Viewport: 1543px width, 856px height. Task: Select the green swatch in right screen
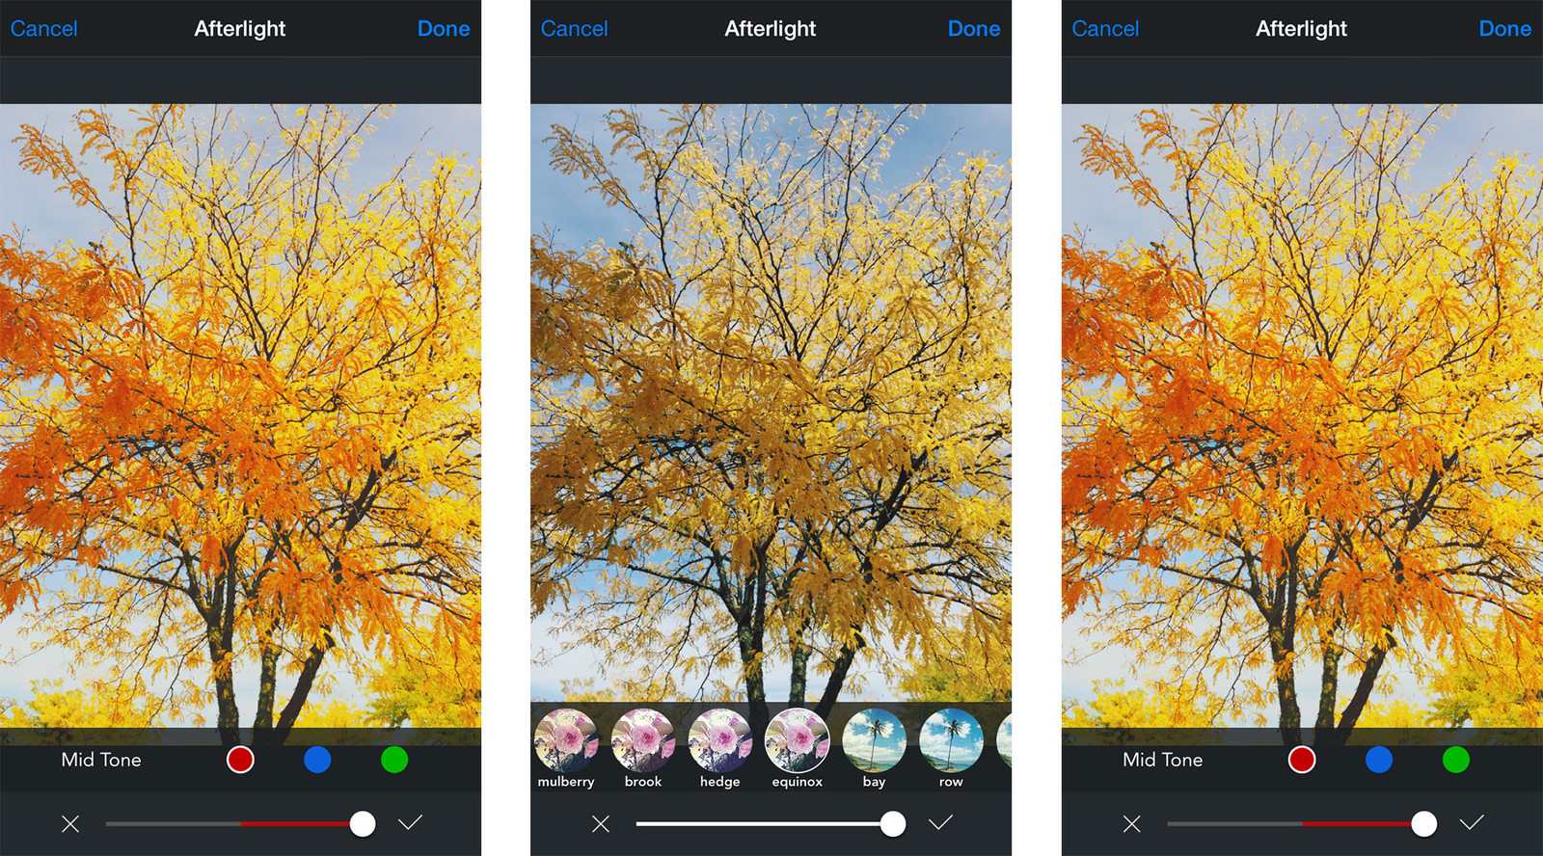(x=1456, y=760)
